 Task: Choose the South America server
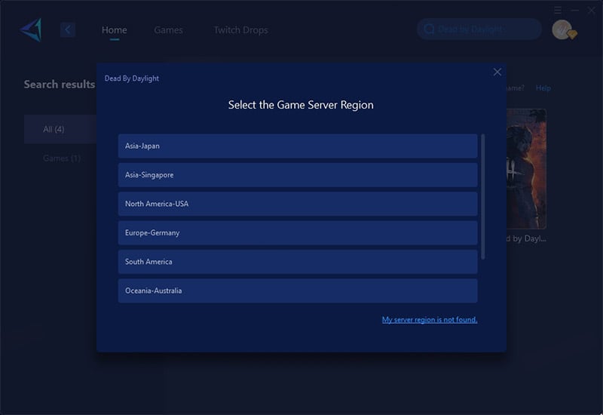pos(298,262)
